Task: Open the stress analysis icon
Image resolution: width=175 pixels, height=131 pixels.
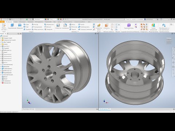Action: (x=153, y=27)
